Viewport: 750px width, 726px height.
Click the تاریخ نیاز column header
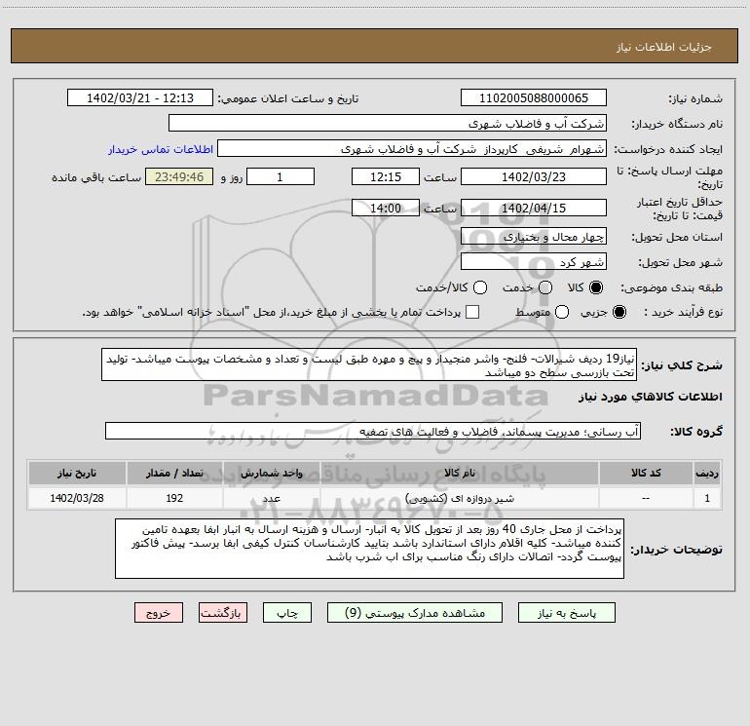(x=77, y=473)
